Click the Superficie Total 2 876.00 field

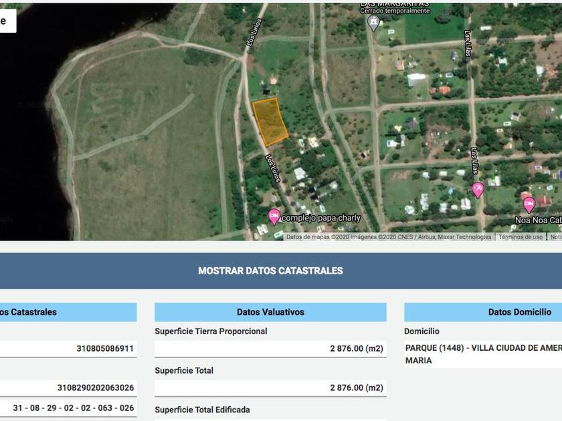coord(270,388)
